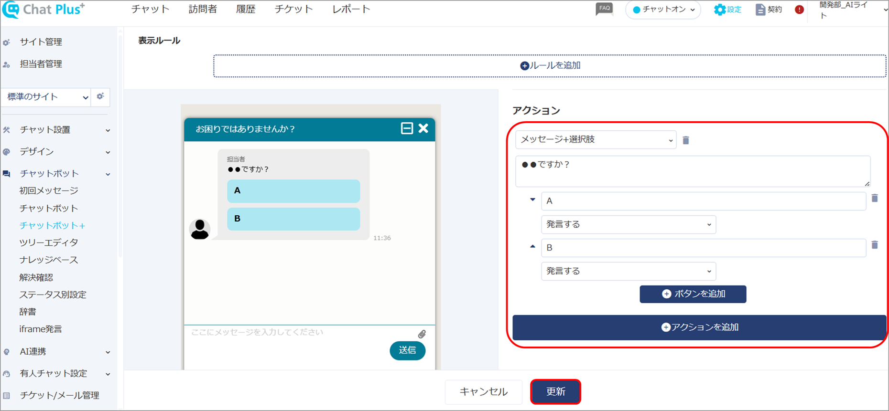
Task: Select チャットボット+ submenu item
Action: (x=52, y=225)
